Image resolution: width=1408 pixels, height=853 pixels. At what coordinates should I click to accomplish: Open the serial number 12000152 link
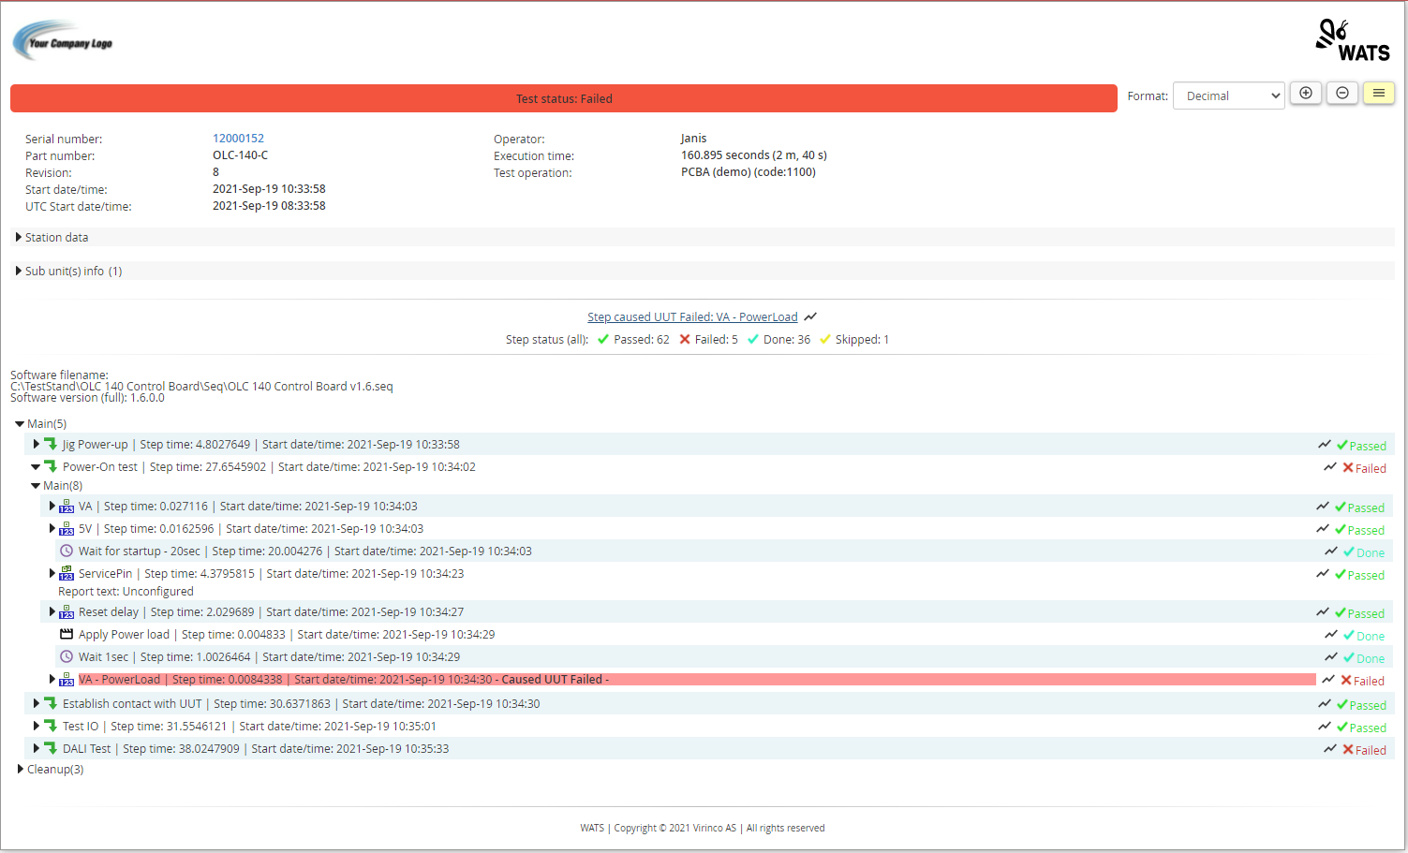point(238,139)
